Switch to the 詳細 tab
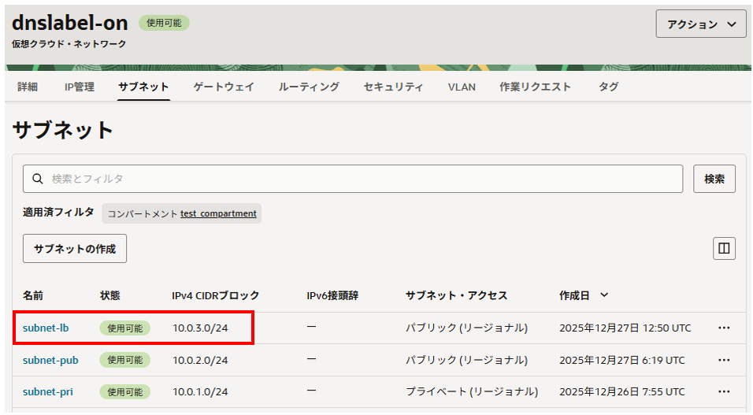The image size is (753, 415). (x=28, y=87)
